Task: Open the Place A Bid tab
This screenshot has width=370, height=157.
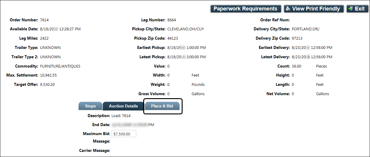Action: pyautogui.click(x=162, y=106)
